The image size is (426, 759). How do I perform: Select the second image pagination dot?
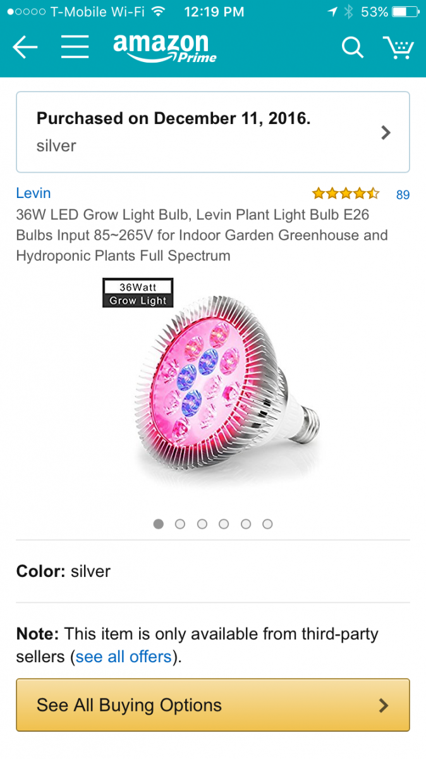click(180, 524)
